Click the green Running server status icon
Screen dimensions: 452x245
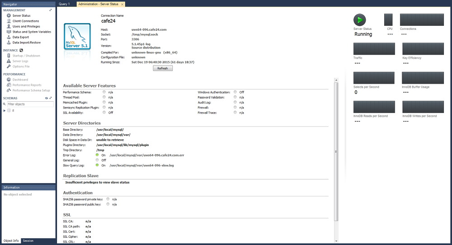point(359,20)
